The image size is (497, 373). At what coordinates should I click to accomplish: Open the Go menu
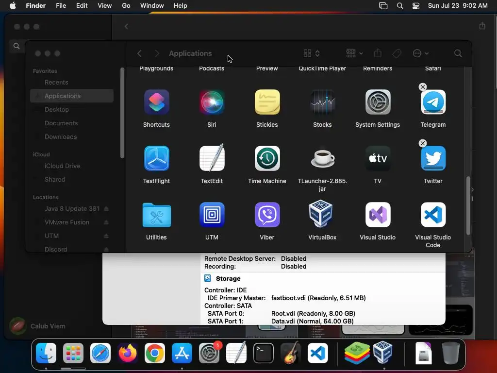(x=126, y=6)
